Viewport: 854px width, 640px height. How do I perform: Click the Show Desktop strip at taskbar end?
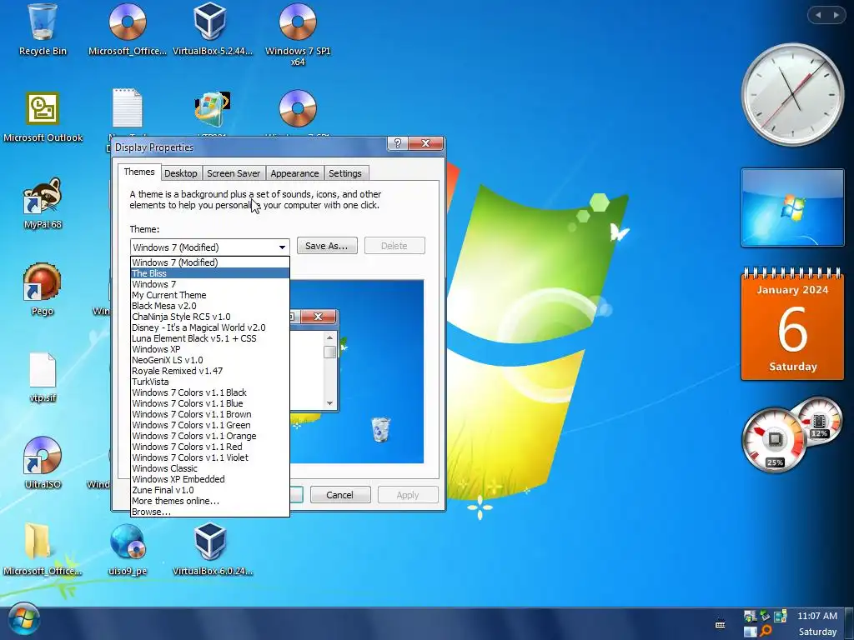coord(848,623)
